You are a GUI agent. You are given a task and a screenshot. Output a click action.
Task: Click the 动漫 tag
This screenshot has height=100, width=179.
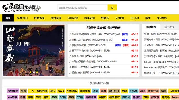[x=95, y=91]
